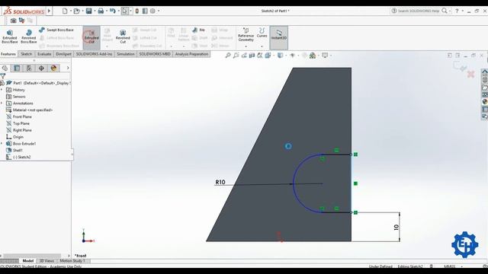
Task: Switch to 3D Views bottom tab
Action: [47, 261]
